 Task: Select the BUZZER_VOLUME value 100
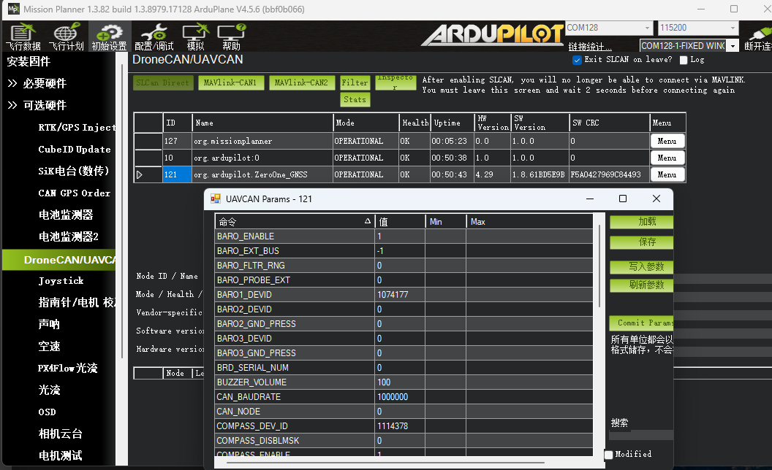pos(400,382)
